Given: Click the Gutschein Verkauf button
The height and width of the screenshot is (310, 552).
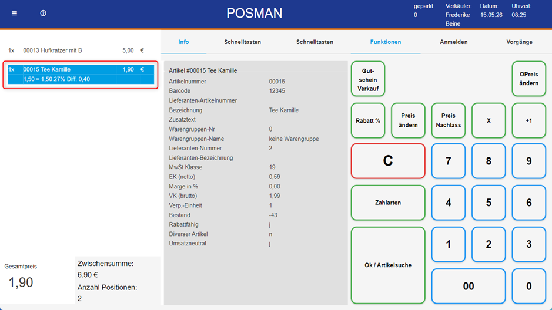Looking at the screenshot, I should point(368,79).
